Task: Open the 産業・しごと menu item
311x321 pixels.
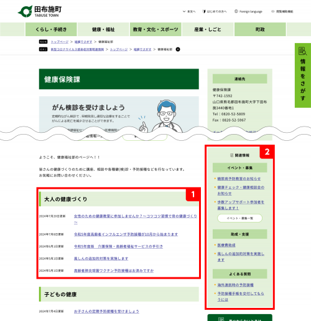Action: pos(208,29)
